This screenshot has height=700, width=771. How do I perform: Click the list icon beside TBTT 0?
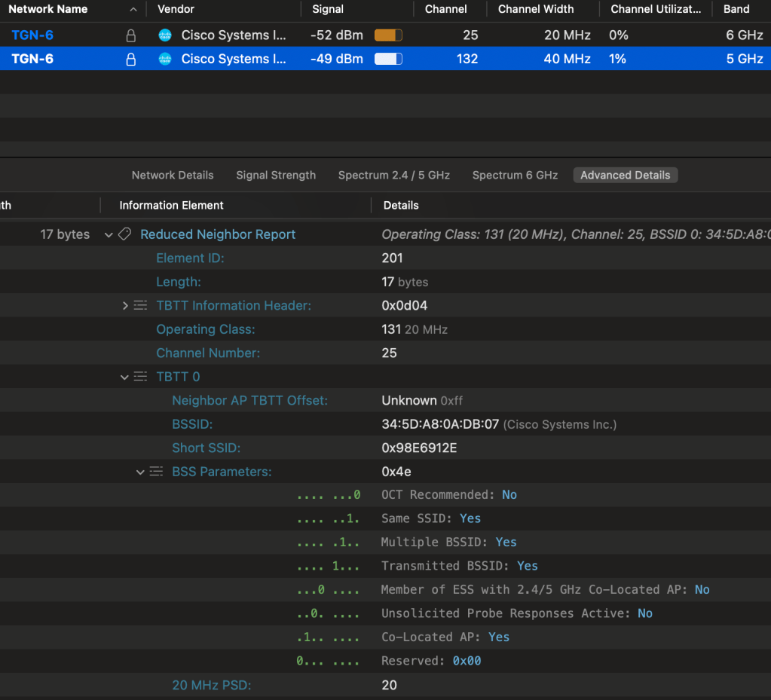[140, 377]
